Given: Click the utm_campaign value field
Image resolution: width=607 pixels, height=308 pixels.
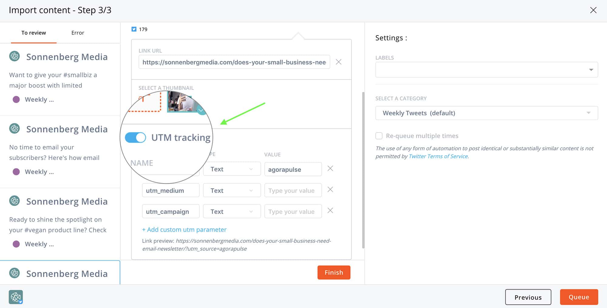Looking at the screenshot, I should pyautogui.click(x=293, y=211).
